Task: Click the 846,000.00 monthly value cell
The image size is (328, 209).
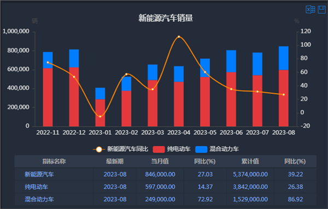Action: point(160,174)
